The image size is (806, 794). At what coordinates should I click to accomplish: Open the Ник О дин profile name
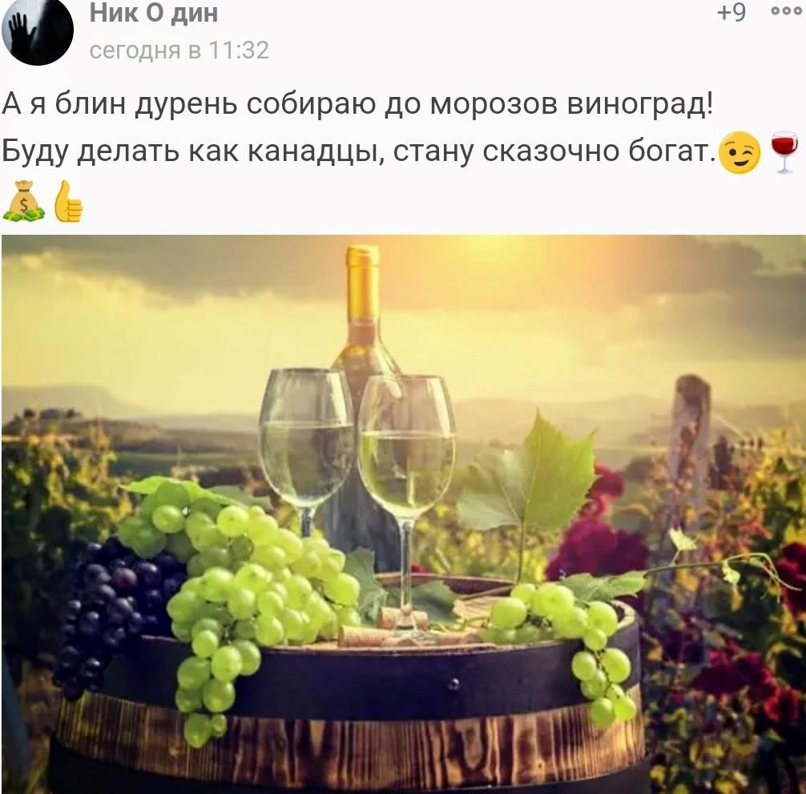[x=154, y=13]
